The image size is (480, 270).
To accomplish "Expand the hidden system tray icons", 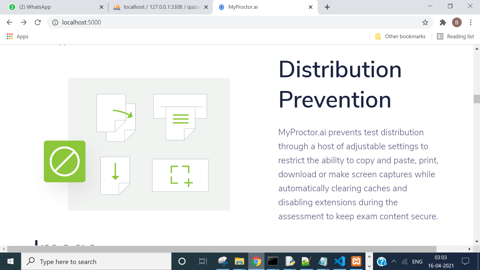I will point(393,261).
